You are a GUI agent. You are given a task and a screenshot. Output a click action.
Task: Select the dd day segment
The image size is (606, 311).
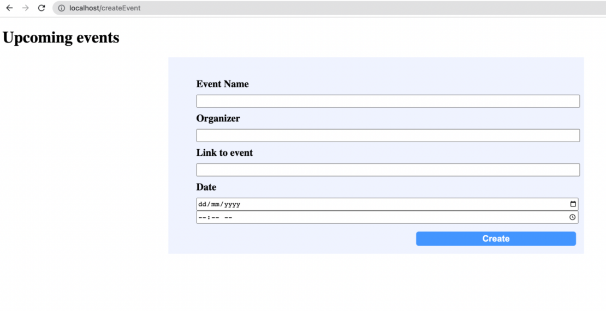[x=202, y=205]
